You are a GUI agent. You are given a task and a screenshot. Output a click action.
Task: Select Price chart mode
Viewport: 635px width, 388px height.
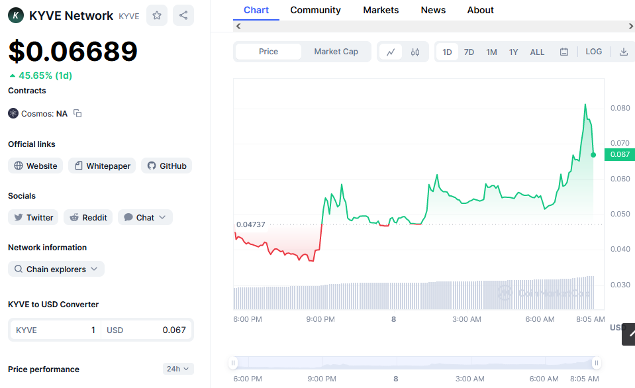268,52
